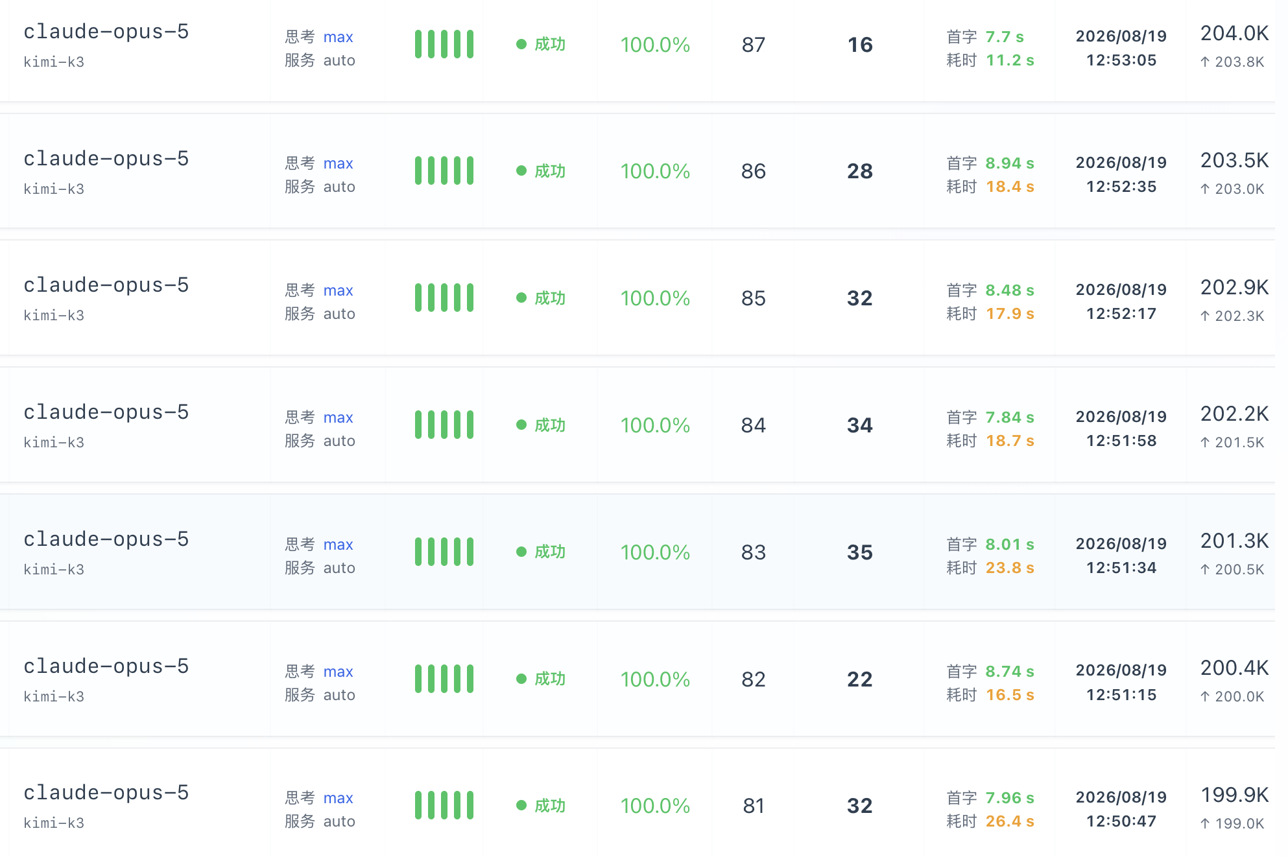Click the green status bars in row 86
Viewport: 1288px width, 857px height.
coord(444,171)
